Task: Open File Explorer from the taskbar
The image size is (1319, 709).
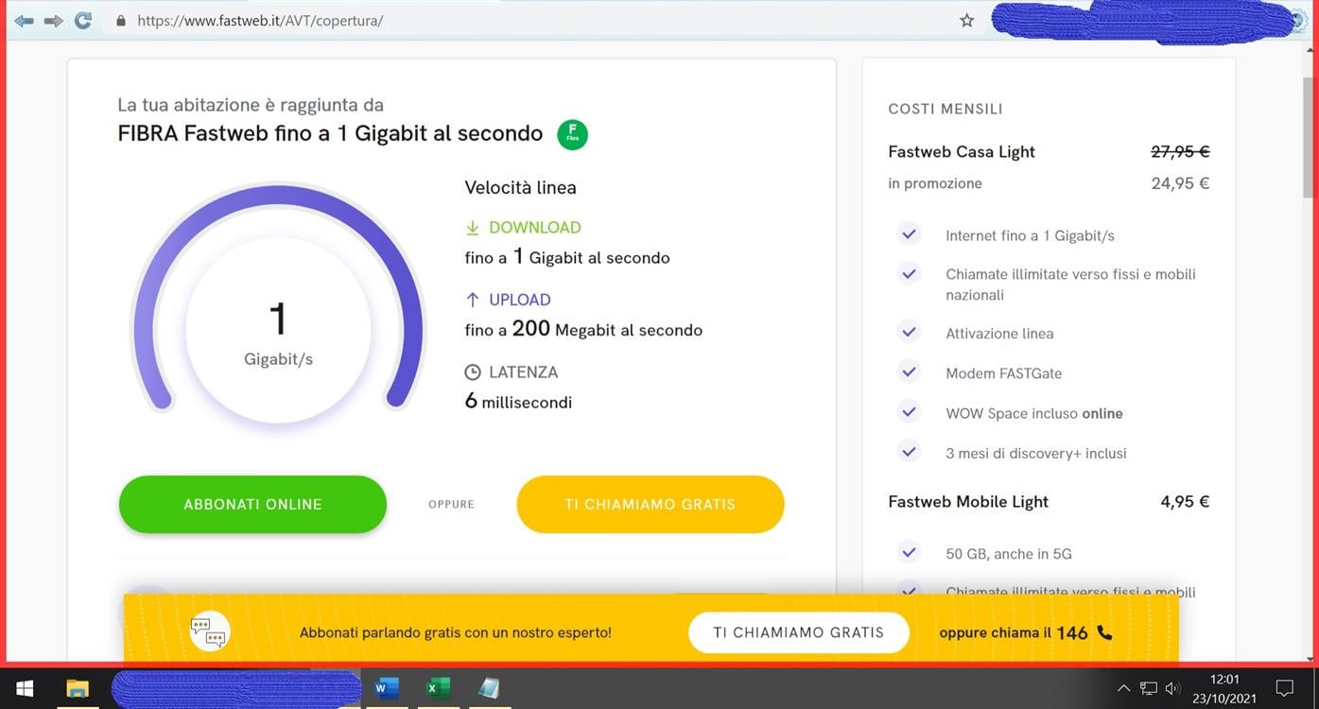Action: [78, 688]
